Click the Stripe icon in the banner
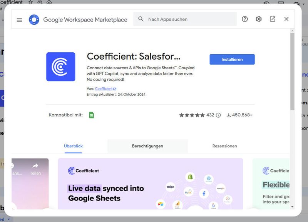The width and height of the screenshot is (308, 222). click(170, 187)
